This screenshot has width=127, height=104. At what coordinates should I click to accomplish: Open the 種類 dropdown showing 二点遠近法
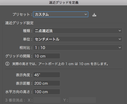click(78, 31)
